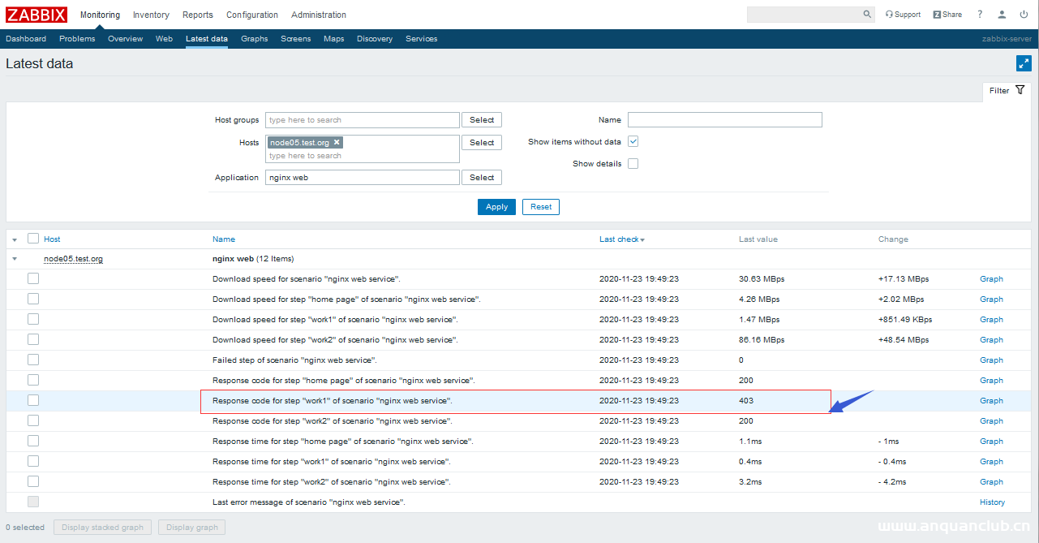This screenshot has height=543, width=1039.
Task: Open History for last error message
Action: tap(991, 502)
